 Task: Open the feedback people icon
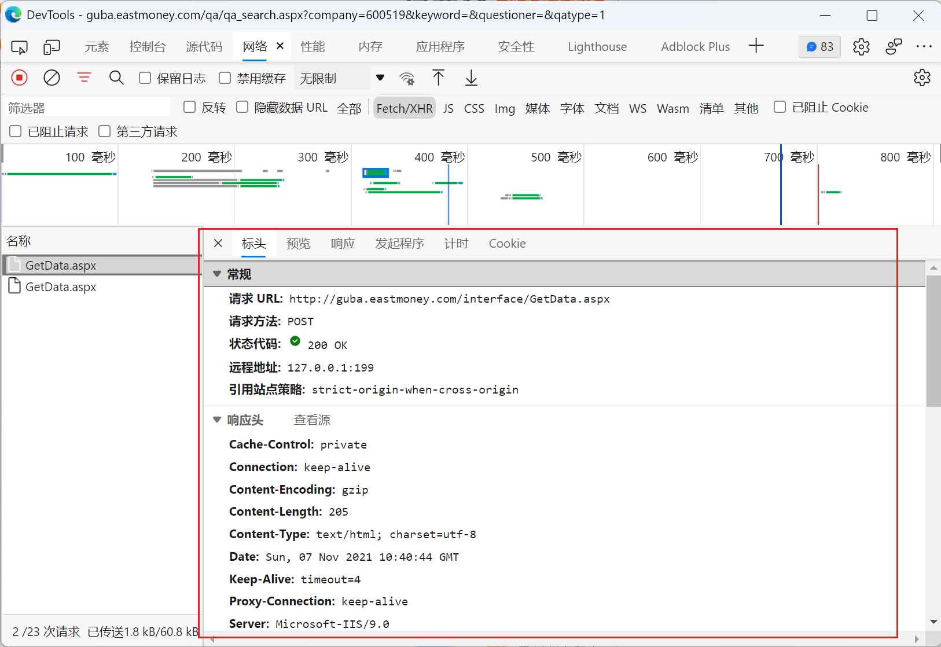(894, 47)
